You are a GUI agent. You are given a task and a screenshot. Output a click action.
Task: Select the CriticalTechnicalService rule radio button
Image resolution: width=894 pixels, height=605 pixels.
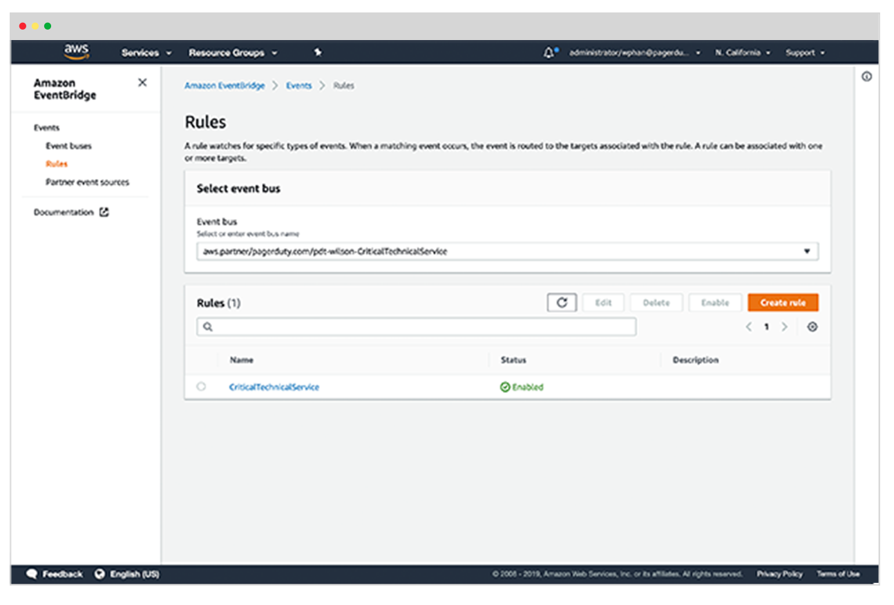pyautogui.click(x=201, y=387)
